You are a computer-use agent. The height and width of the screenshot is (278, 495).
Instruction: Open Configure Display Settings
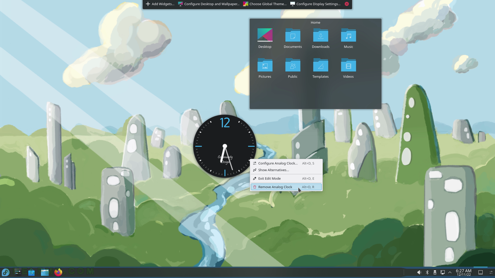(x=315, y=4)
